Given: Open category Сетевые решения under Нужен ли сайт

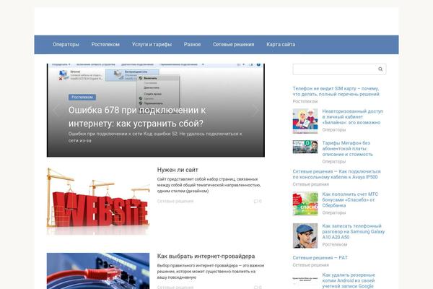Looking at the screenshot, I should [x=175, y=201].
